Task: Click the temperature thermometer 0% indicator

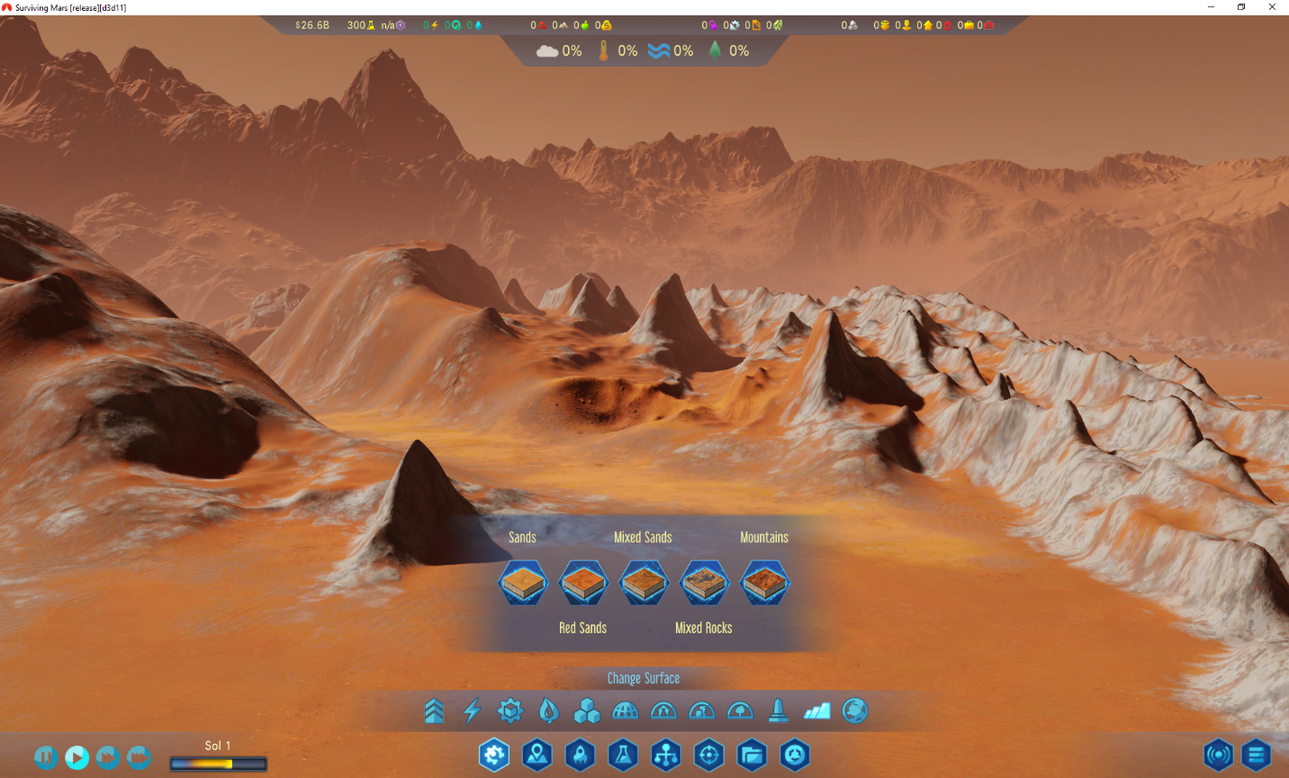Action: 617,51
